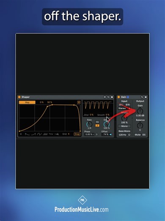
Task: Toggle right channel phase invert ØR
Action: coord(128,105)
